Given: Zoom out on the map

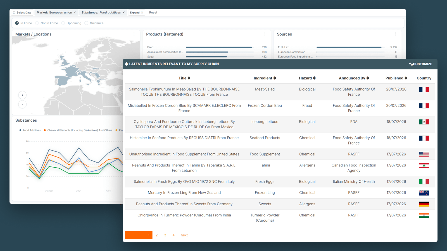Looking at the screenshot, I should (x=22, y=104).
